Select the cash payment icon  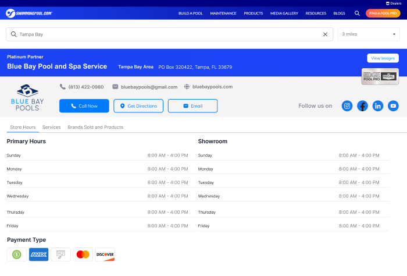[17, 254]
